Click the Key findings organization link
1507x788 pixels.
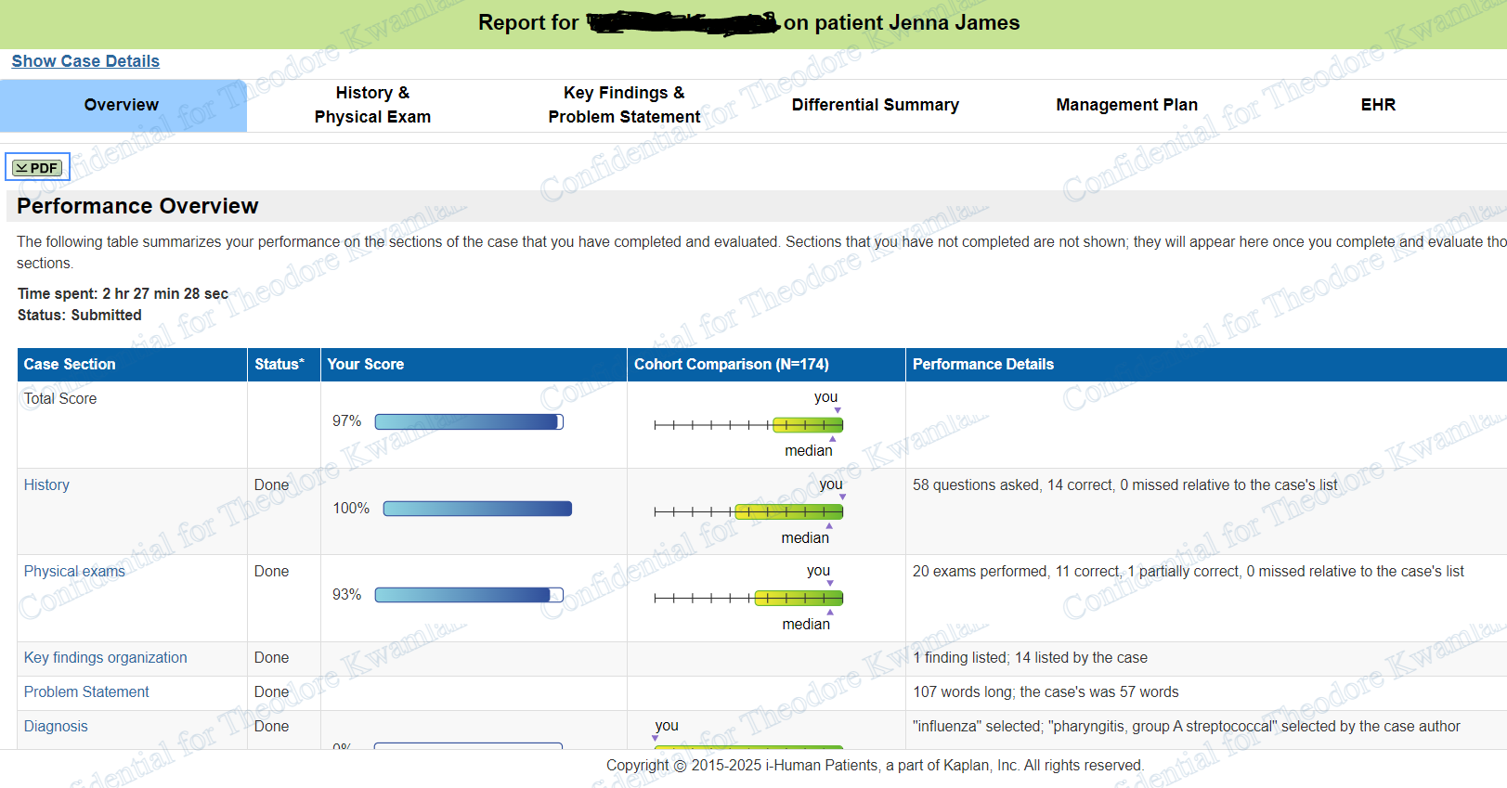point(106,657)
